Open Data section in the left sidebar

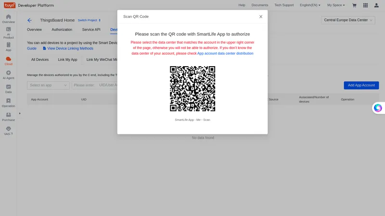(x=8, y=89)
